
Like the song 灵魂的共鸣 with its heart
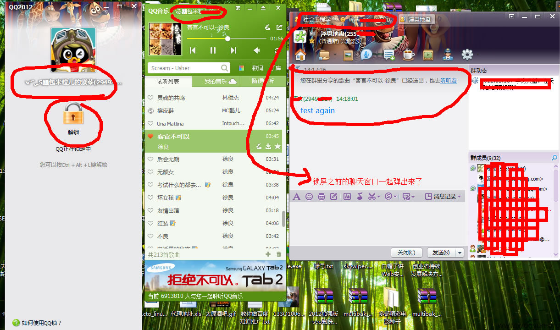[x=150, y=98]
